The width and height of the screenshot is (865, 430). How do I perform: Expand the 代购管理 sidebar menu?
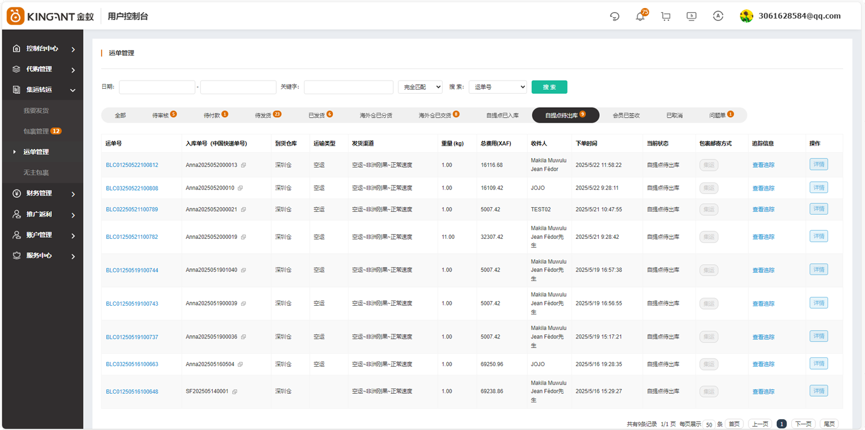[x=44, y=69]
